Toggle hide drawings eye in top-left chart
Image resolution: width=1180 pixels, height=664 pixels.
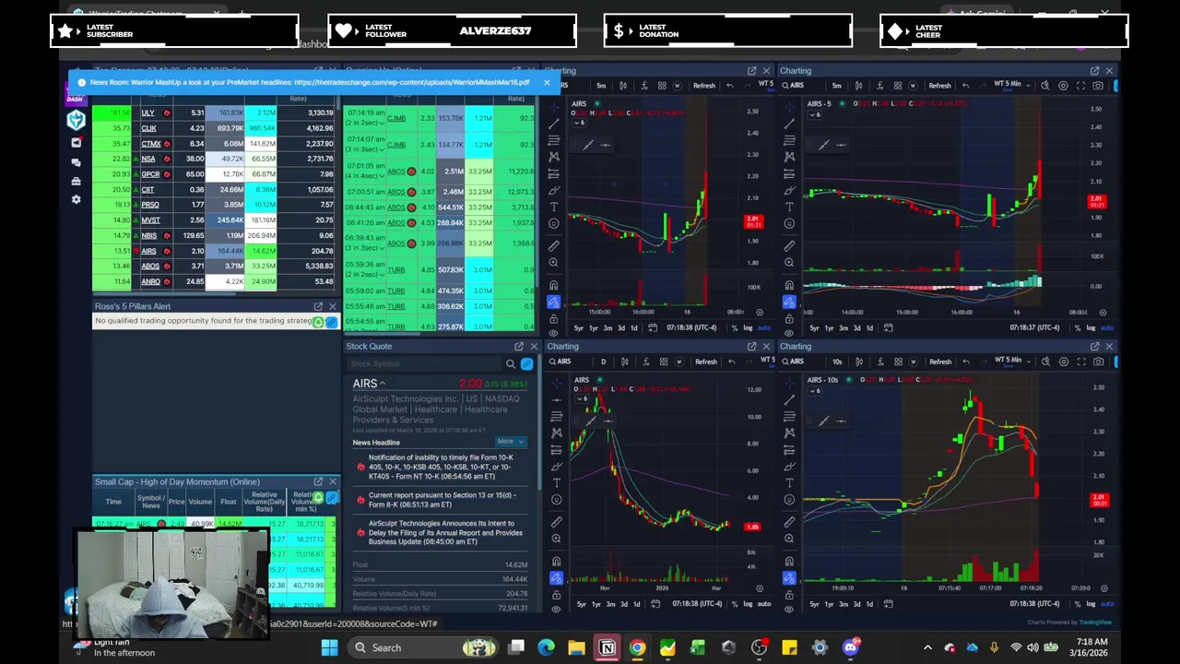click(554, 333)
